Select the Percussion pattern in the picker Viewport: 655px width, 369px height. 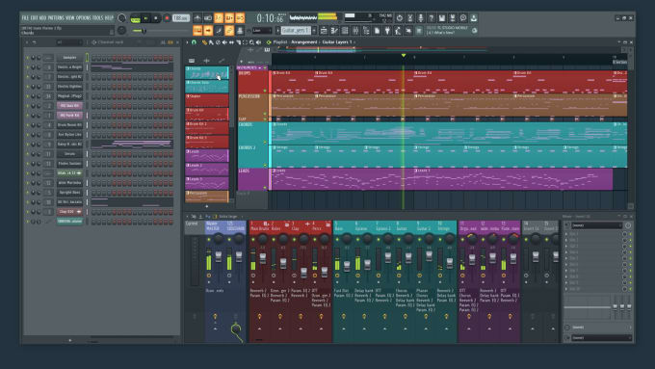[x=207, y=197]
